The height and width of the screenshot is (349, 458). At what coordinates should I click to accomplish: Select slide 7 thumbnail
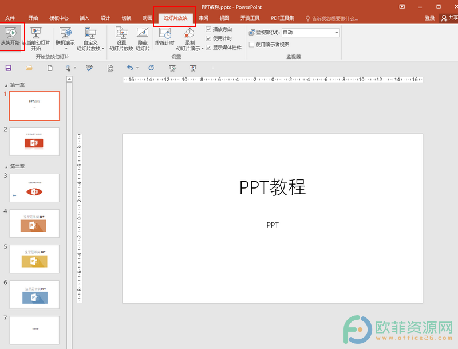click(34, 330)
